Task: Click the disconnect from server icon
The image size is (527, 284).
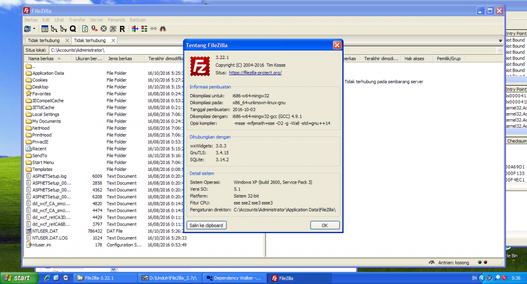Action: pyautogui.click(x=113, y=29)
